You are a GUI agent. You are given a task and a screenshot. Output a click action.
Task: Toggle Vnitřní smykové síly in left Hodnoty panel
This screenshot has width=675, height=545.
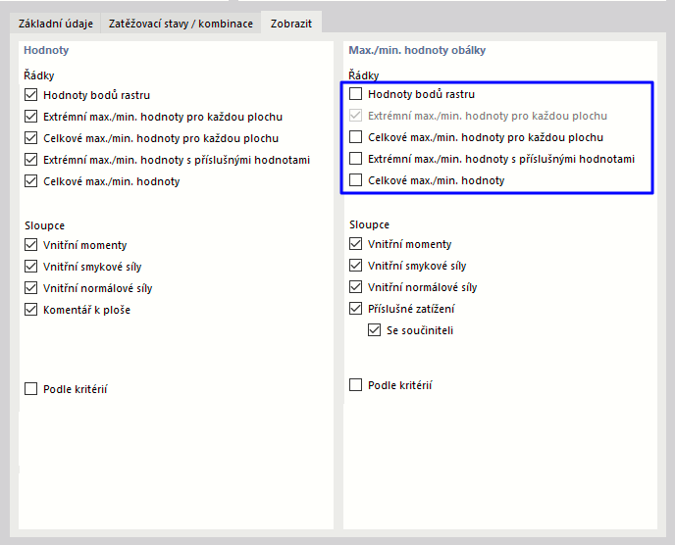[31, 267]
